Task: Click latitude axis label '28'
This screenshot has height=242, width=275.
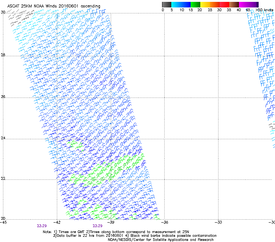Action: 3,55
